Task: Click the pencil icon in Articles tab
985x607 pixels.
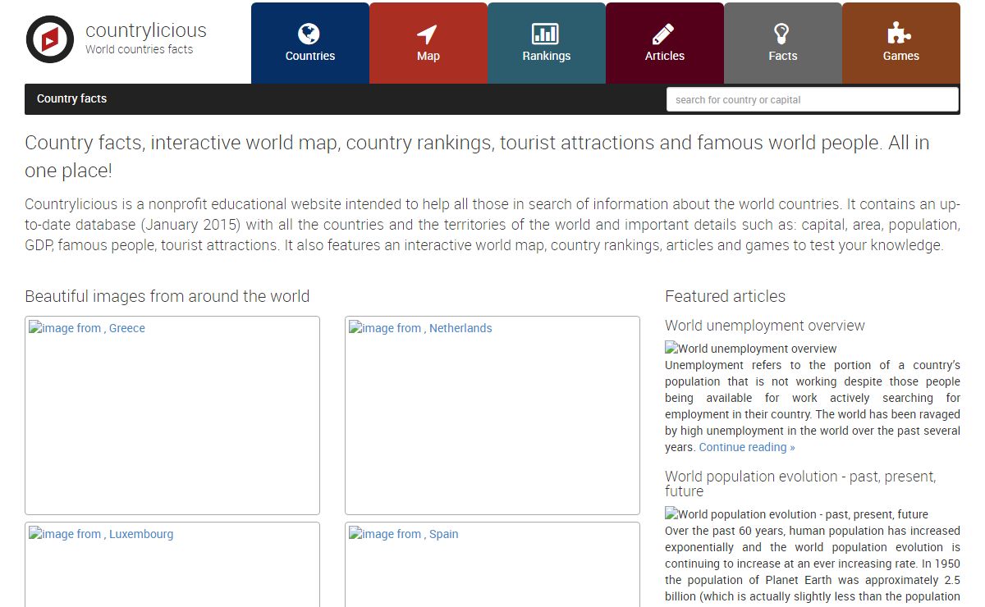Action: [664, 34]
